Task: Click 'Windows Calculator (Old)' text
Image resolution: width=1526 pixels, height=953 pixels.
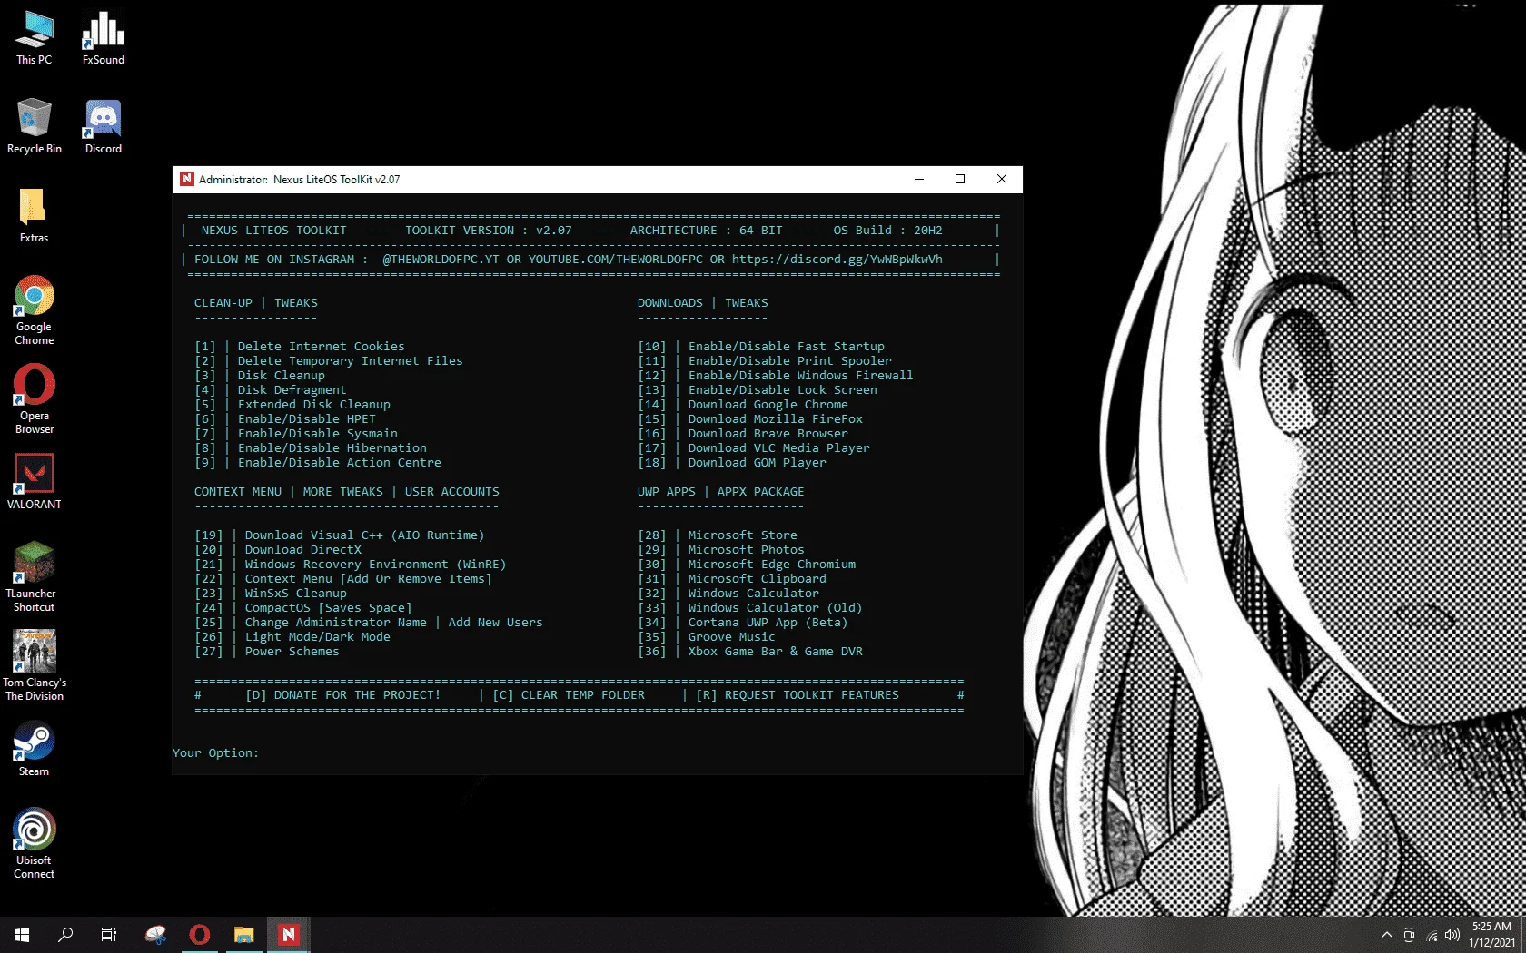Action: pos(775,608)
